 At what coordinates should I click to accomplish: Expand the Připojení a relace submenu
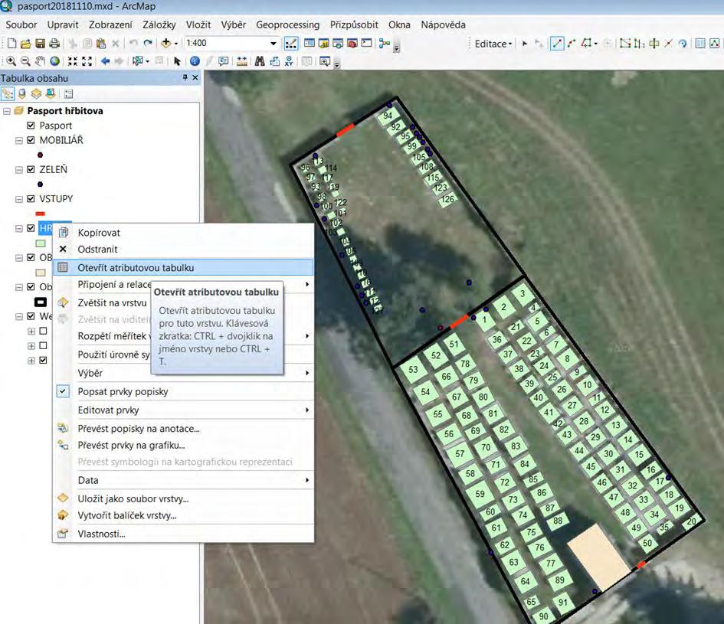(183, 284)
